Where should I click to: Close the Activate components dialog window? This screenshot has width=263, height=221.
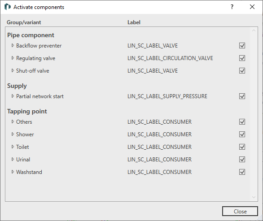click(x=252, y=7)
